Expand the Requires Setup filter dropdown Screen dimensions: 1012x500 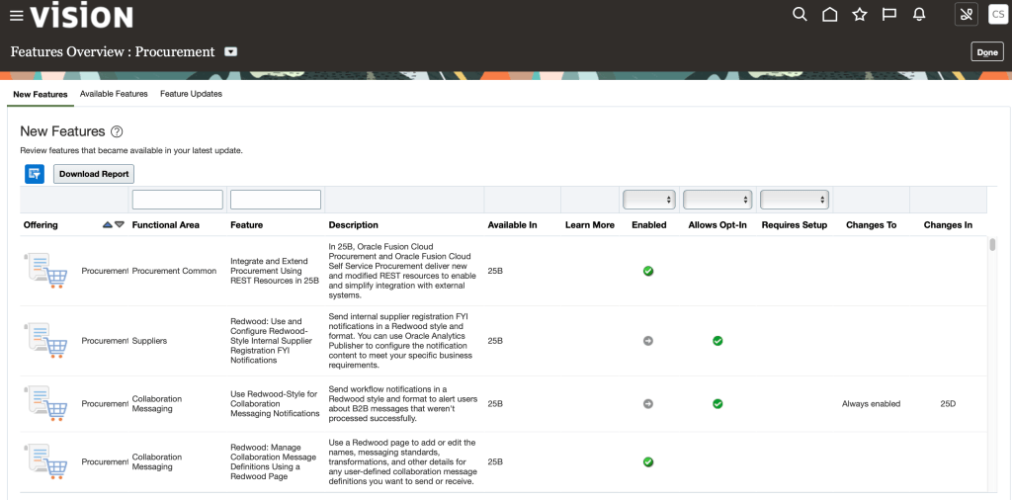794,200
